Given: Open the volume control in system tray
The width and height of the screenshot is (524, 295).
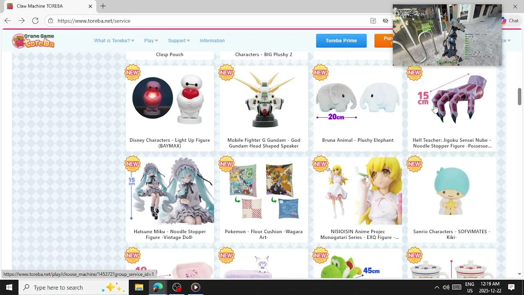Looking at the screenshot, I should tap(446, 287).
